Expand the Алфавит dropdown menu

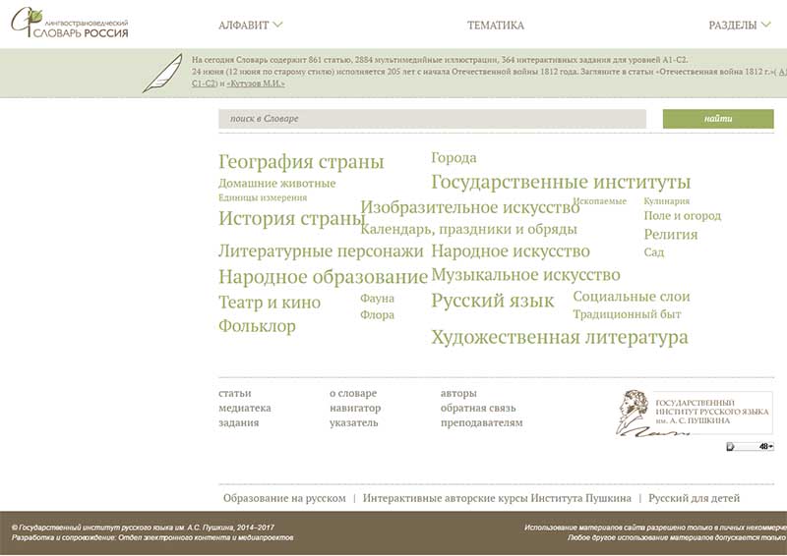click(x=250, y=26)
